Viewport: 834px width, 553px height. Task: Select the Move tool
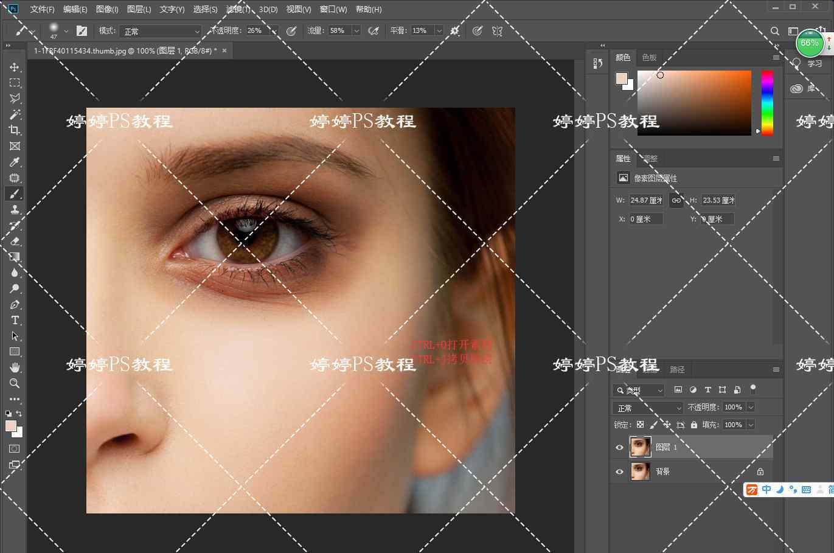tap(15, 67)
